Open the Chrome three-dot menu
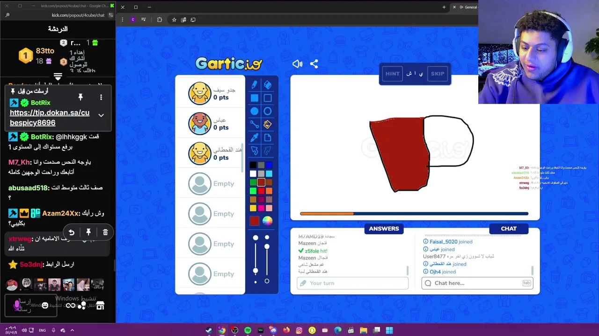The image size is (599, 336). pyautogui.click(x=123, y=20)
